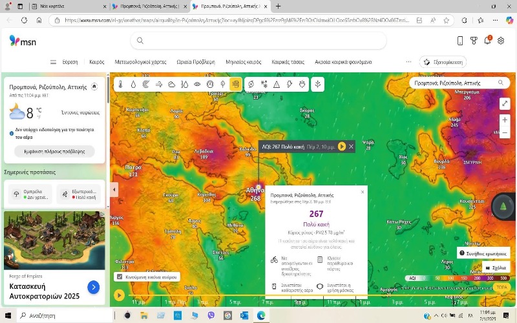
Task: Zoom in the map with plus button
Action: (x=505, y=120)
